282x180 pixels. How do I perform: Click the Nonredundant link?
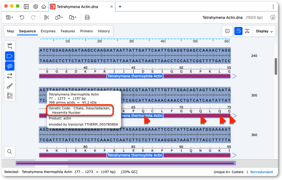pos(262,172)
